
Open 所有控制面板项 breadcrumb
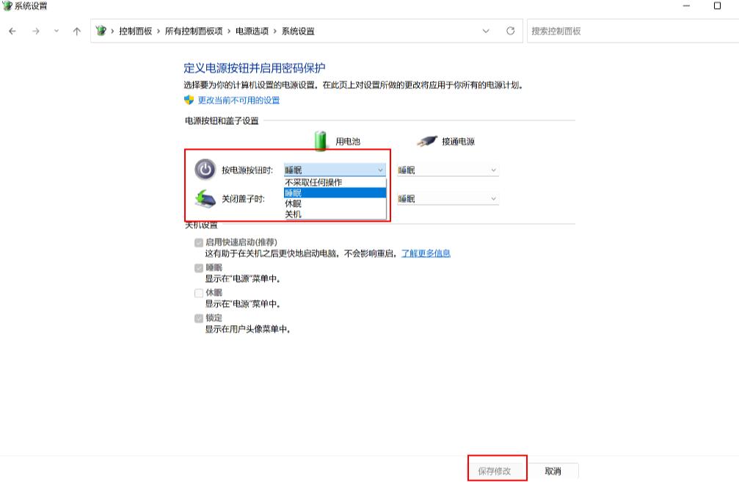[x=194, y=31]
